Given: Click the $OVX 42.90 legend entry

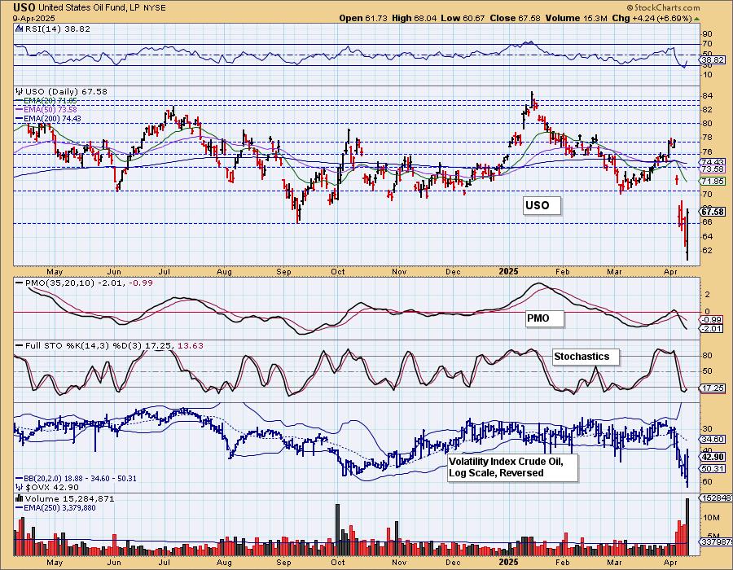Looking at the screenshot, I should pos(46,487).
